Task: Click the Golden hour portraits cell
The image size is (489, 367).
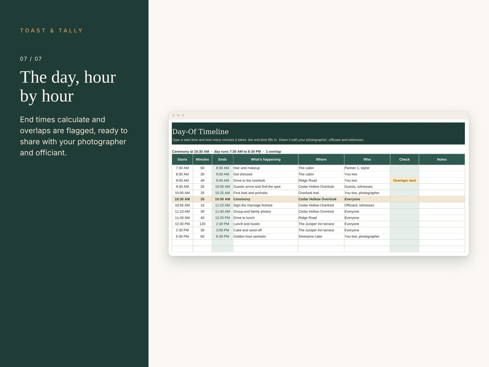Action: tap(265, 237)
